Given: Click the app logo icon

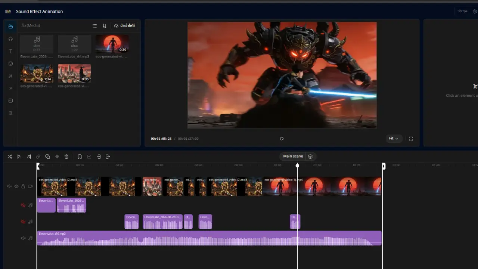Looking at the screenshot, I should click(x=8, y=12).
